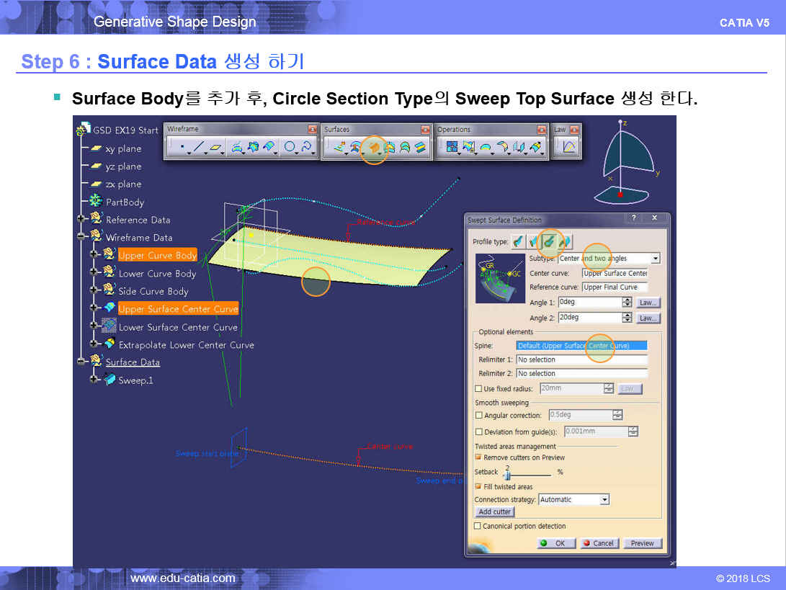Click the Add cutter button
This screenshot has height=590, width=786.
coord(495,512)
